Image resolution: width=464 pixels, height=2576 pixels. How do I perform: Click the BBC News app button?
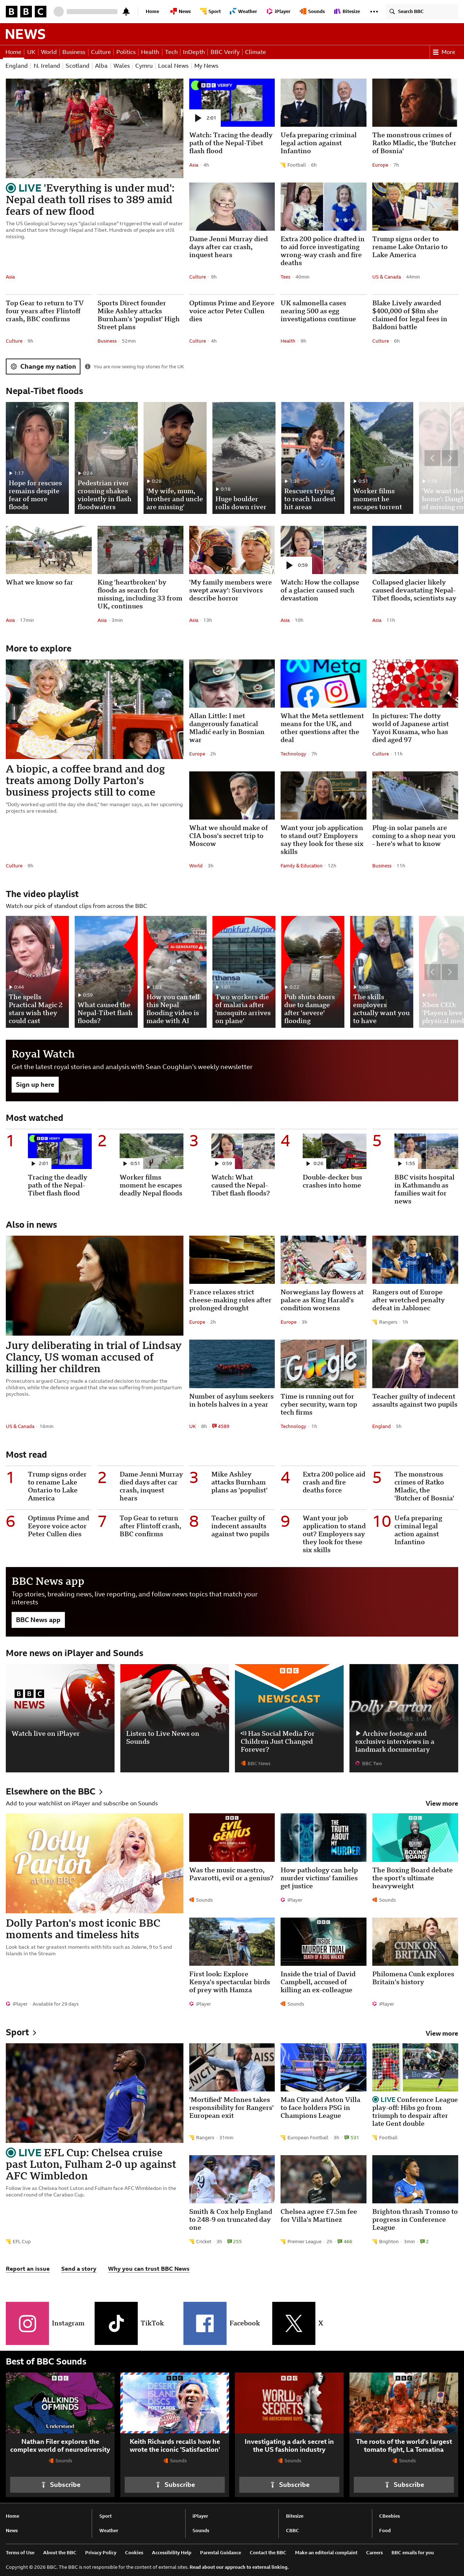[38, 1620]
